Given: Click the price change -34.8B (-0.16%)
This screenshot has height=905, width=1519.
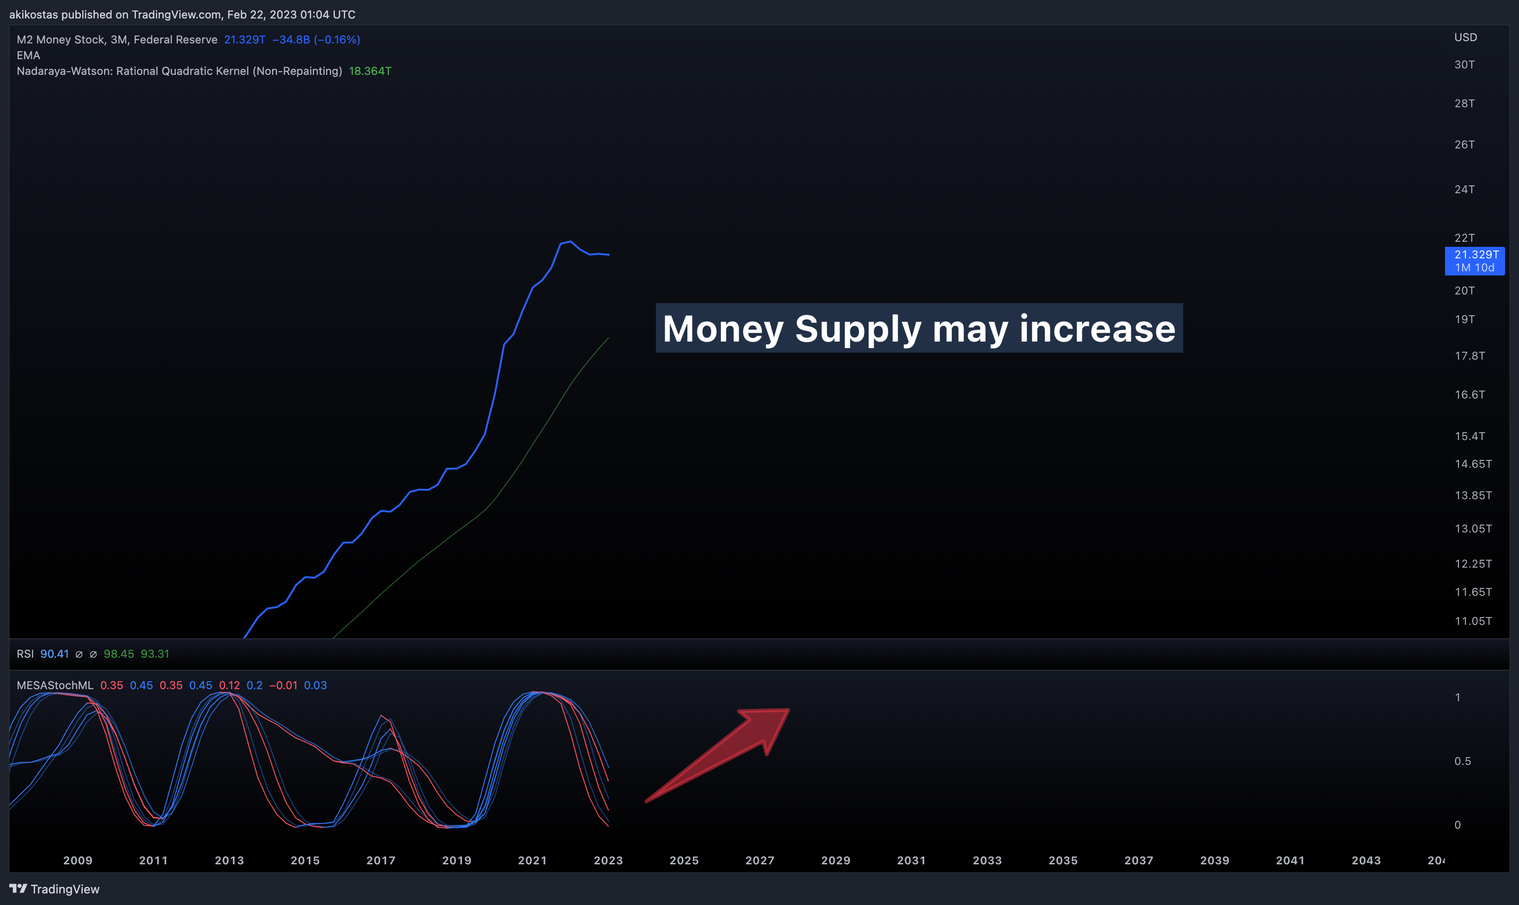Looking at the screenshot, I should (x=316, y=40).
